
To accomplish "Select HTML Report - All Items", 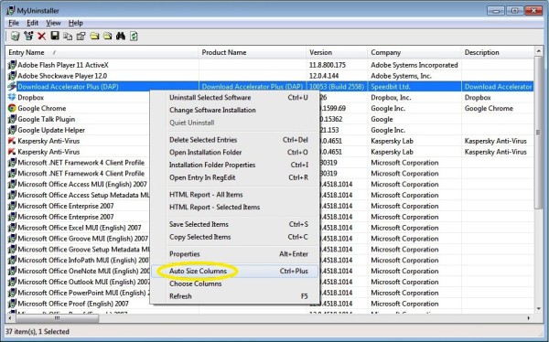I will (235, 195).
